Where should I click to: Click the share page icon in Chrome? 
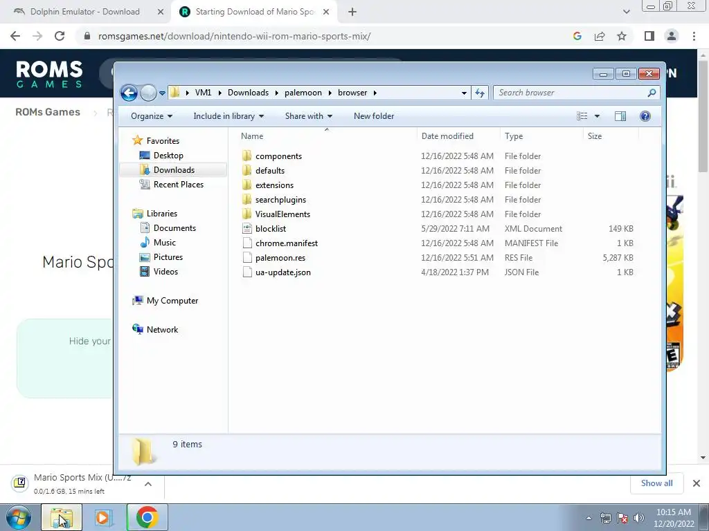tap(600, 36)
